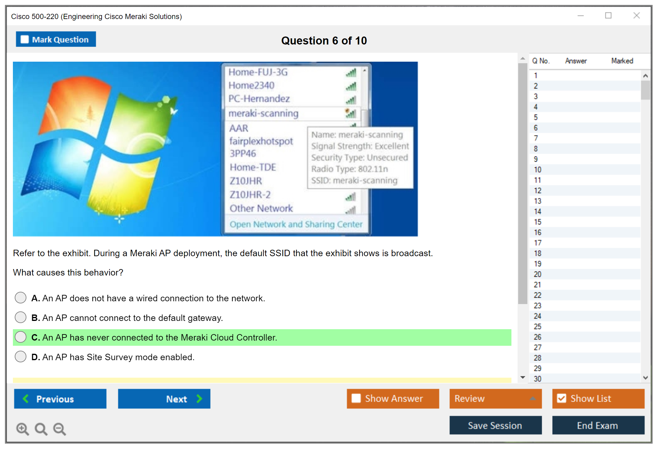Tick the Mark Question checkbox
This screenshot has width=660, height=451.
(x=25, y=39)
